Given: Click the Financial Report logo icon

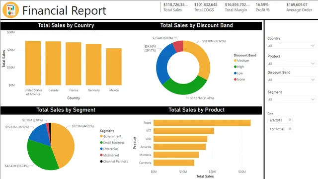Looking at the screenshot, I should [x=10, y=10].
